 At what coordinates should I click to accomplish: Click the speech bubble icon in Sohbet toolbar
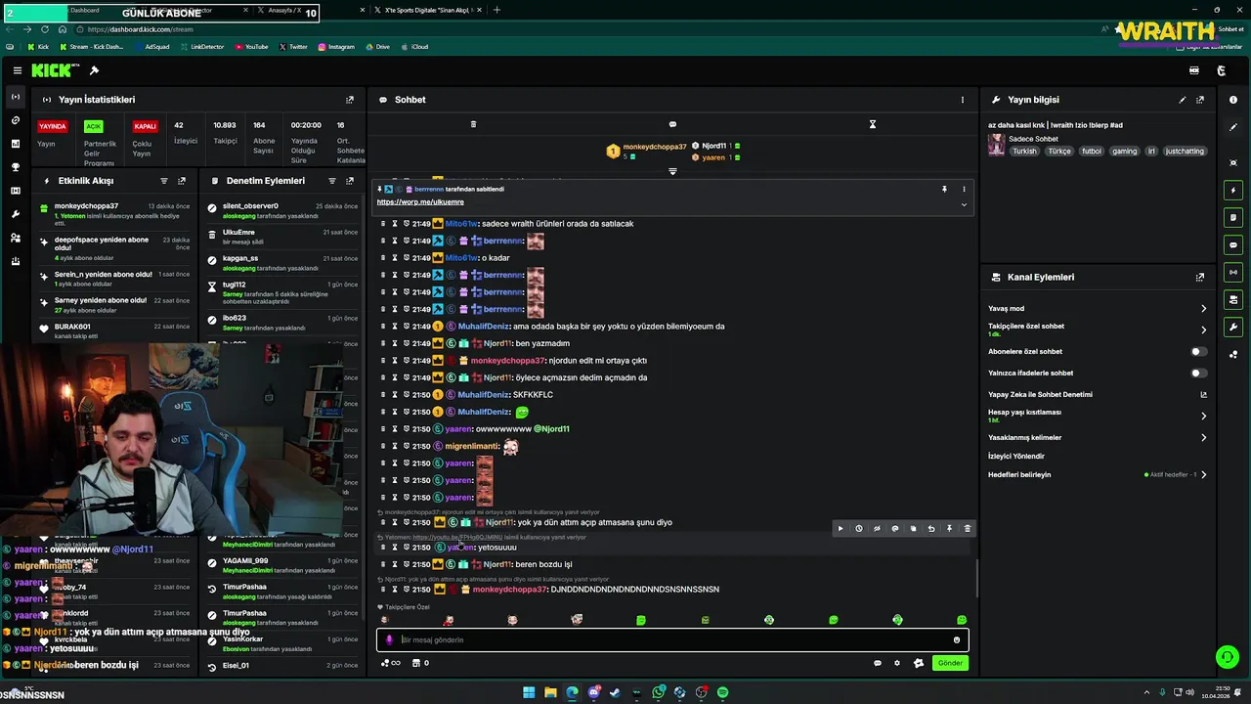coord(672,124)
